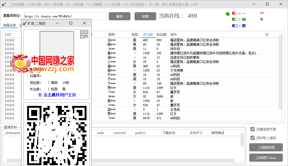Click the nickname column in recording table
This screenshot has height=166, width=288.
(x=12, y=133)
